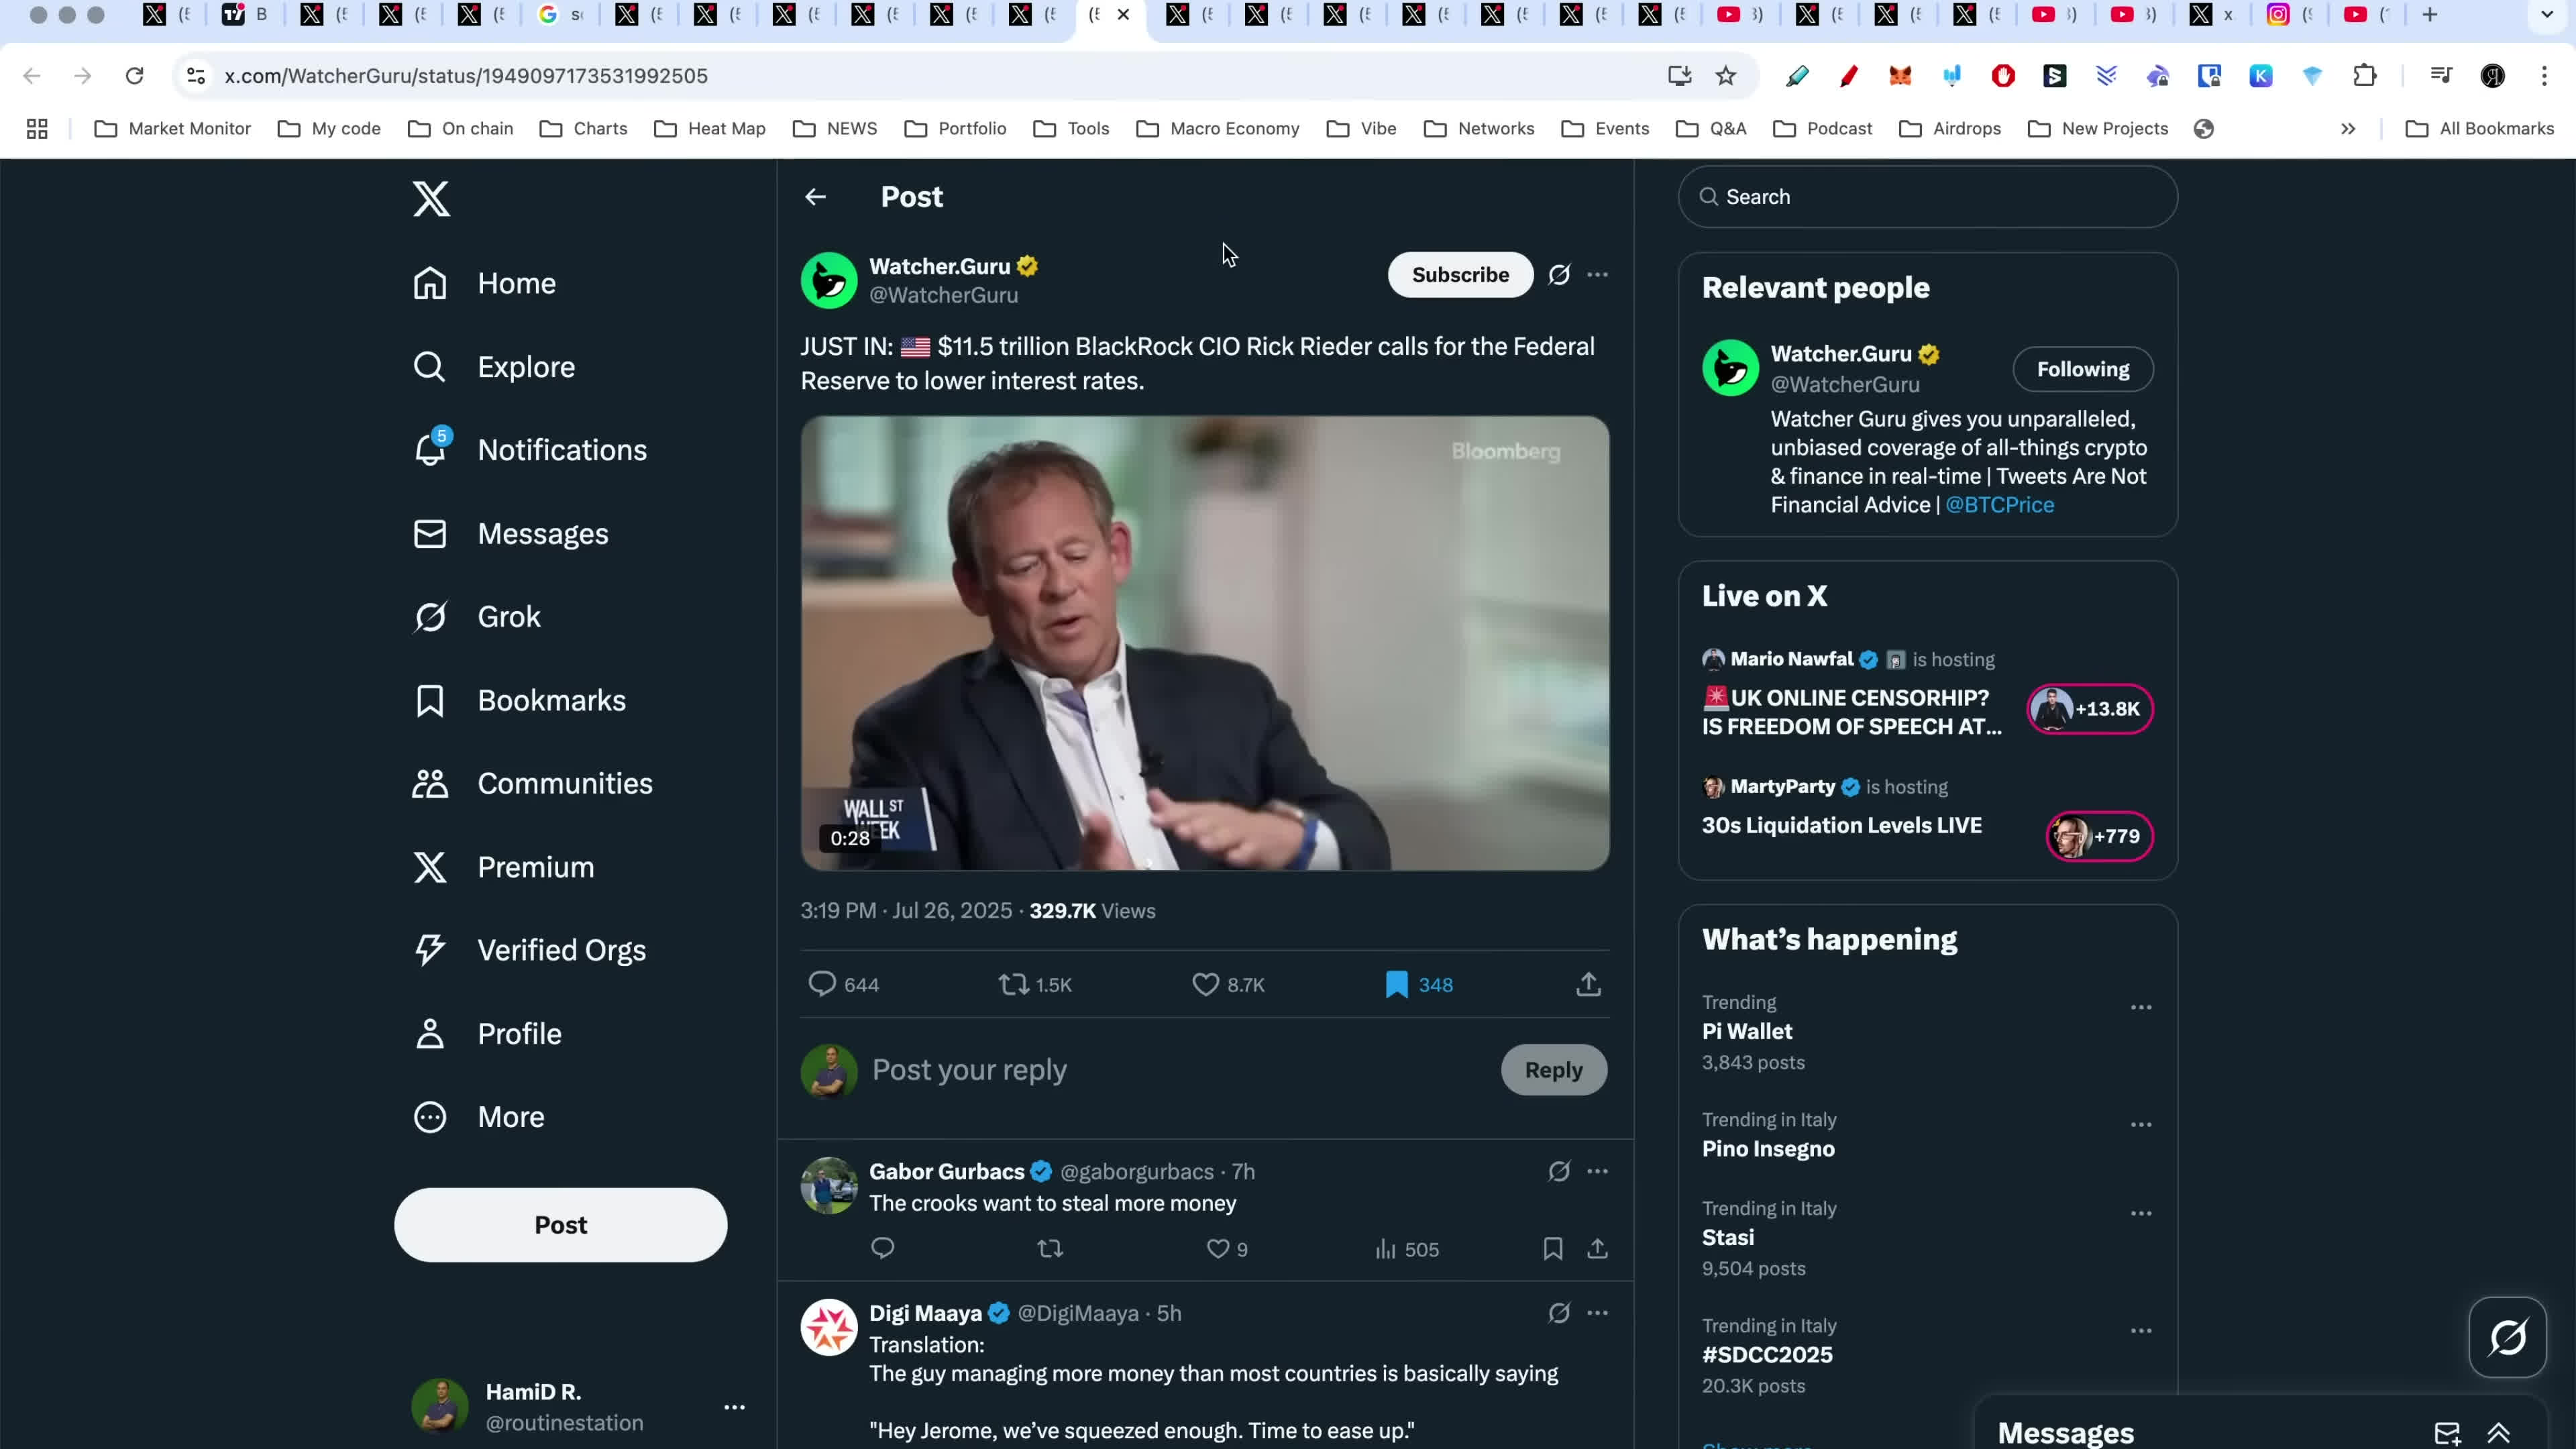2576x1449 pixels.
Task: Click the reply bubble icon showing 644
Action: 822,985
